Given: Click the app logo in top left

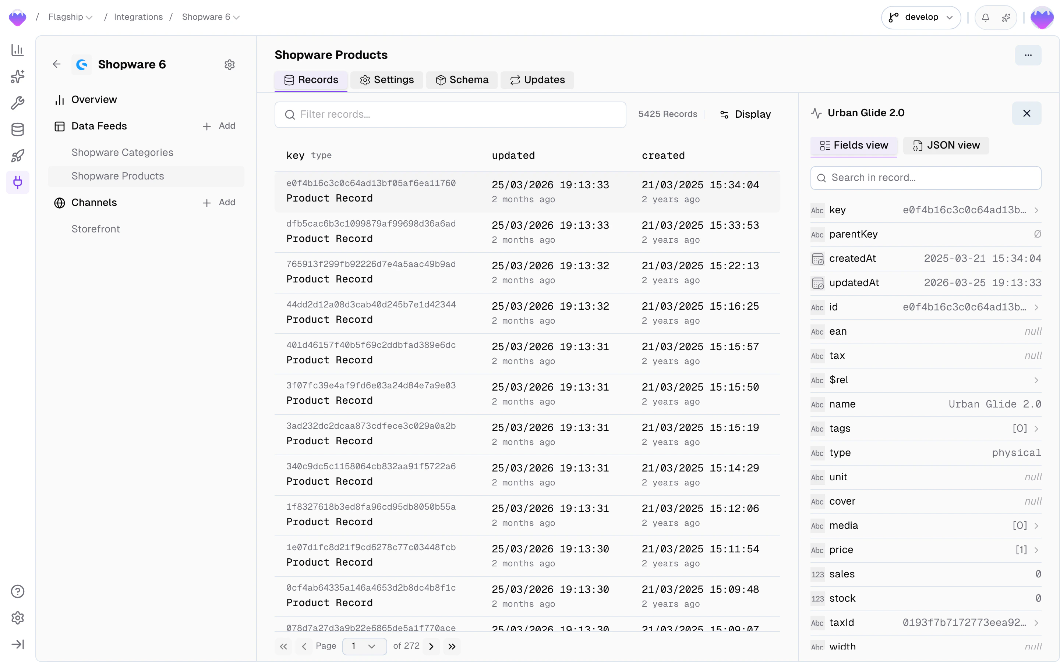Looking at the screenshot, I should pyautogui.click(x=18, y=18).
